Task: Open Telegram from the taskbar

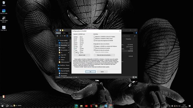Action: (x=106, y=106)
